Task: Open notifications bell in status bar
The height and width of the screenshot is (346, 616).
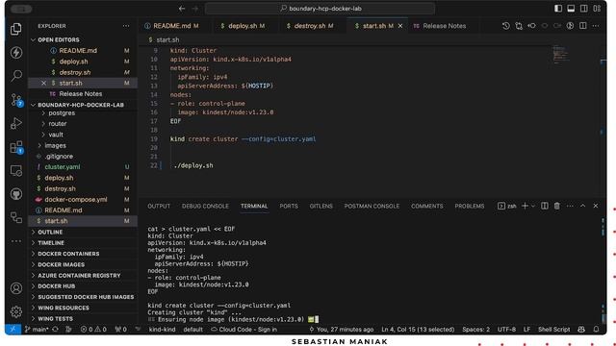Action: 596,330
